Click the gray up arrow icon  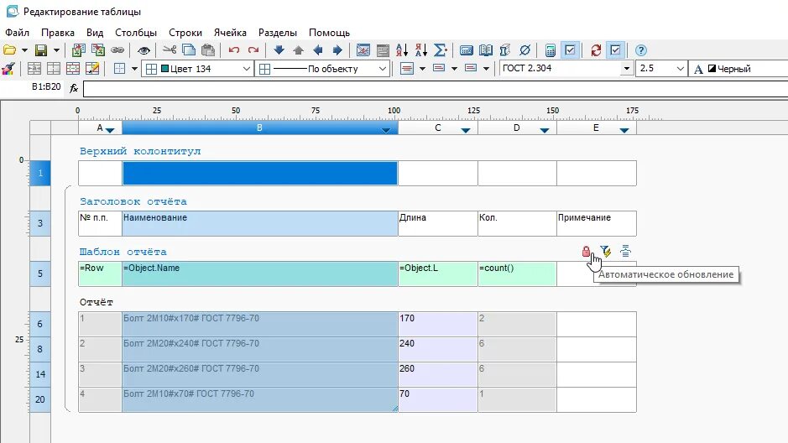coord(299,50)
